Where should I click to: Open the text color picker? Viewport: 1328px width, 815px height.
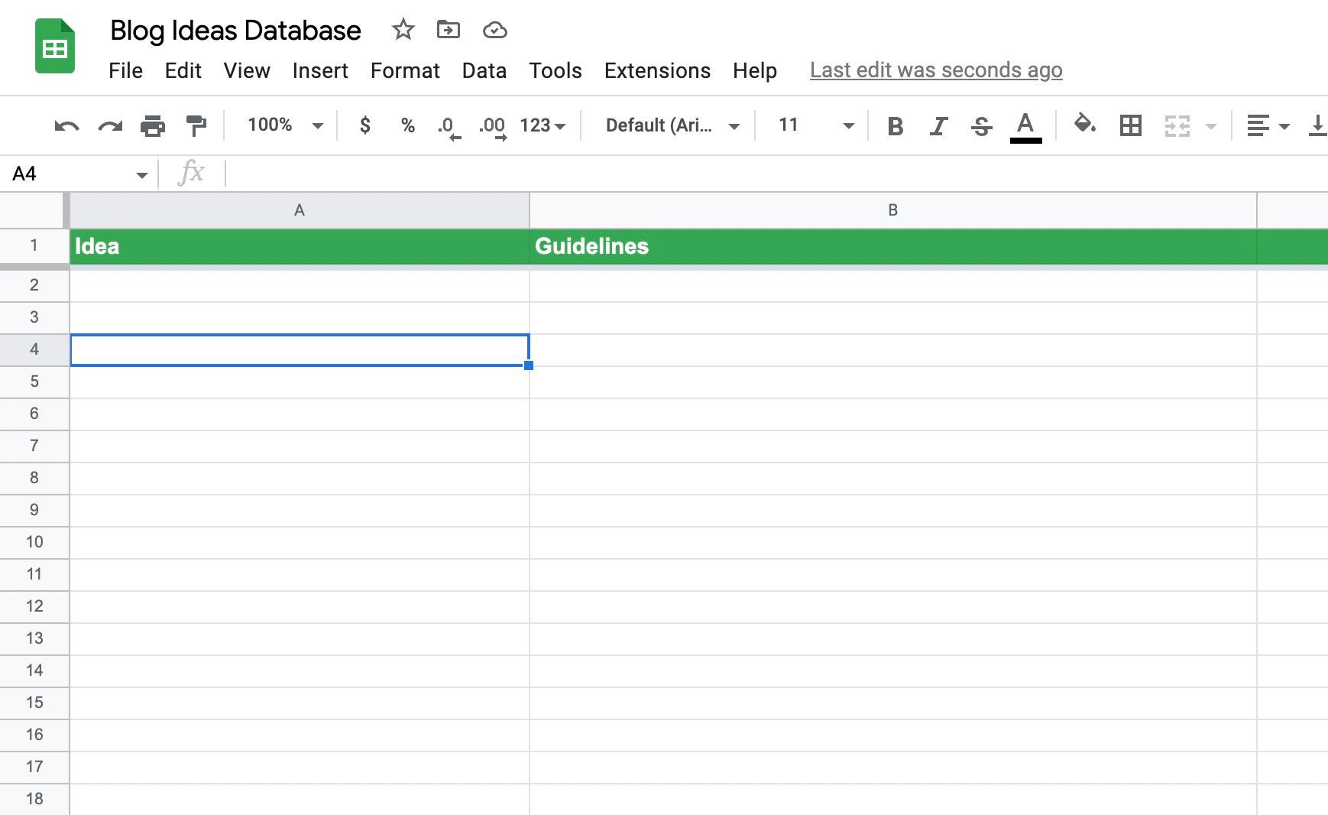tap(1025, 125)
